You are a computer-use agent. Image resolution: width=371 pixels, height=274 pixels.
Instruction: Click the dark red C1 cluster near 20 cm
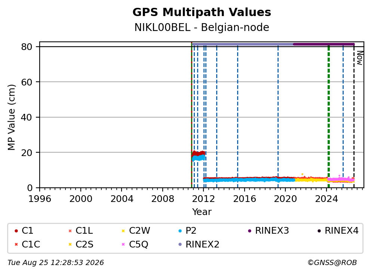(x=199, y=153)
